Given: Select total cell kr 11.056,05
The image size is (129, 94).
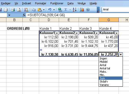Looking at the screenshot, I should 89,54.
